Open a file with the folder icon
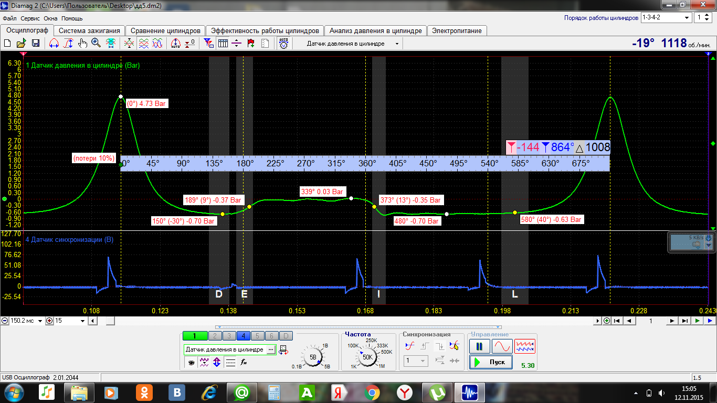Screen dimensions: 717x403 point(22,44)
